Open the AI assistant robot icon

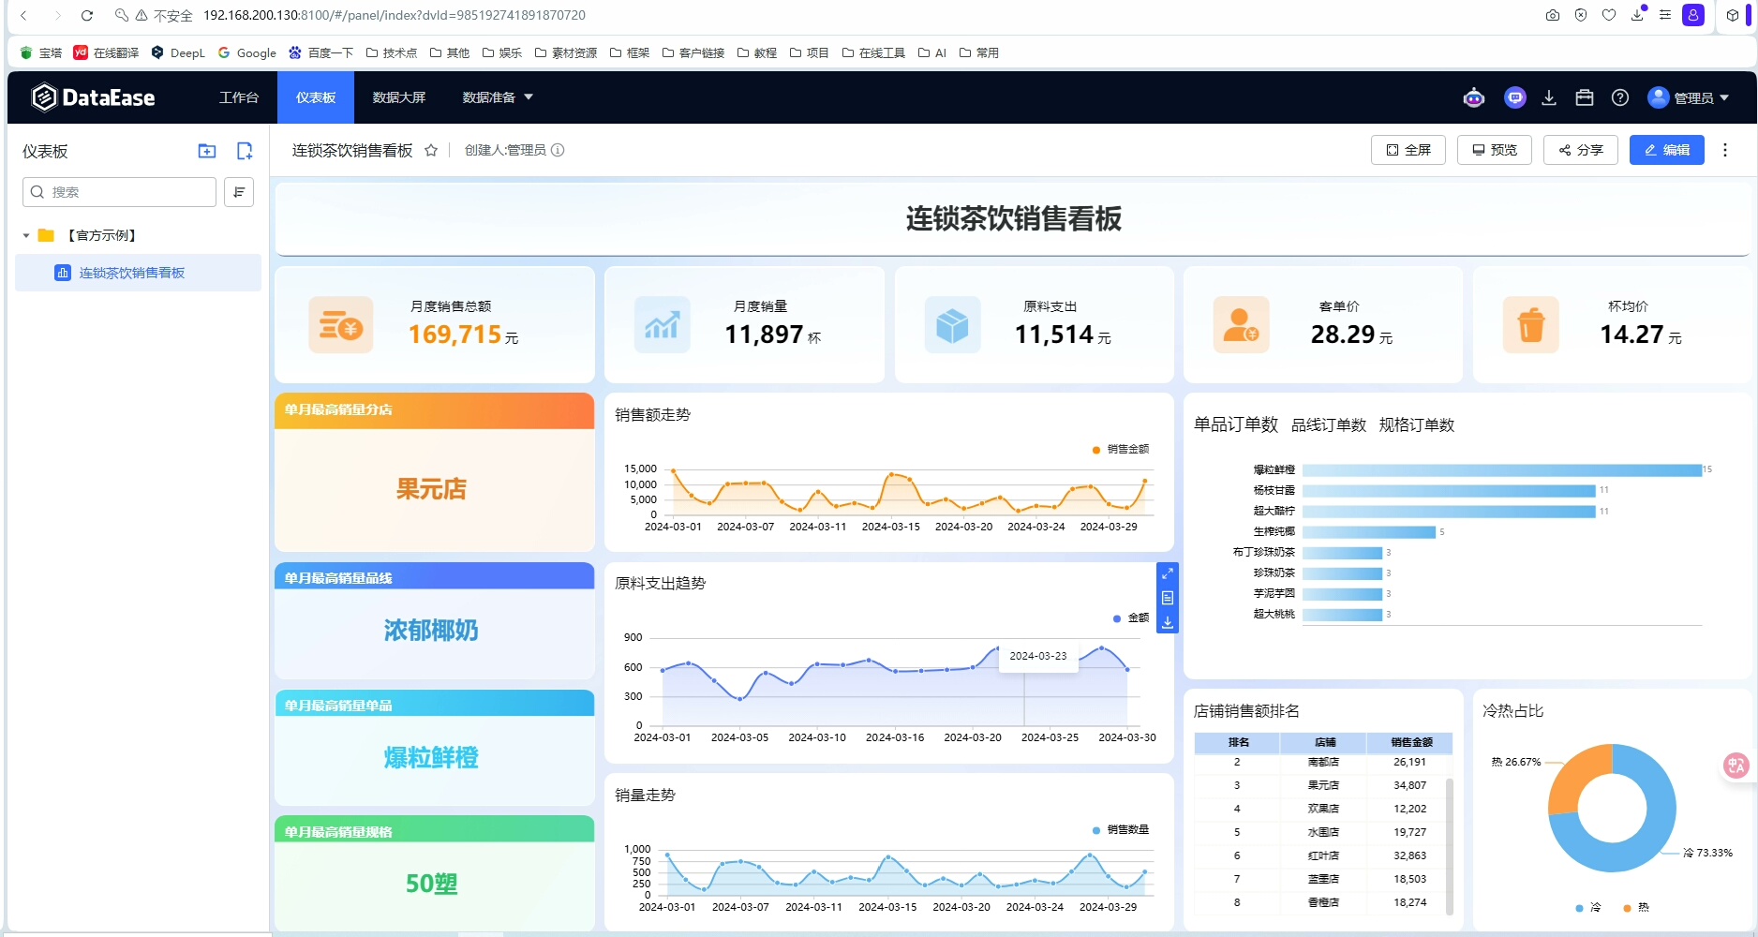(x=1474, y=97)
